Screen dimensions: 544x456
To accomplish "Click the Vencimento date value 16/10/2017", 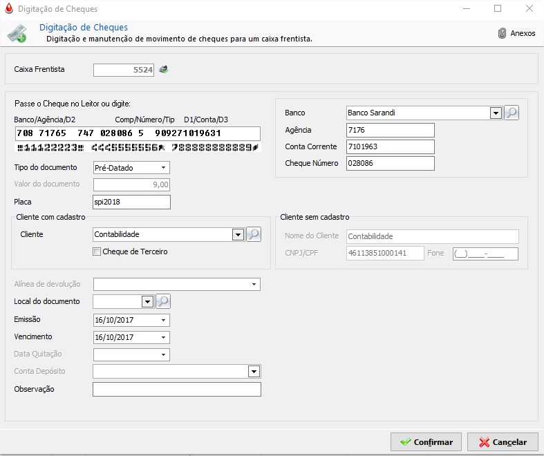I will point(114,337).
